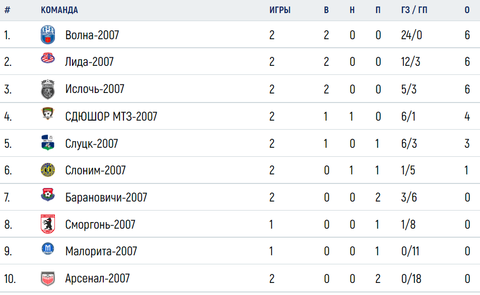
Task: Click the Волна-2007 team logo
Action: (48, 35)
